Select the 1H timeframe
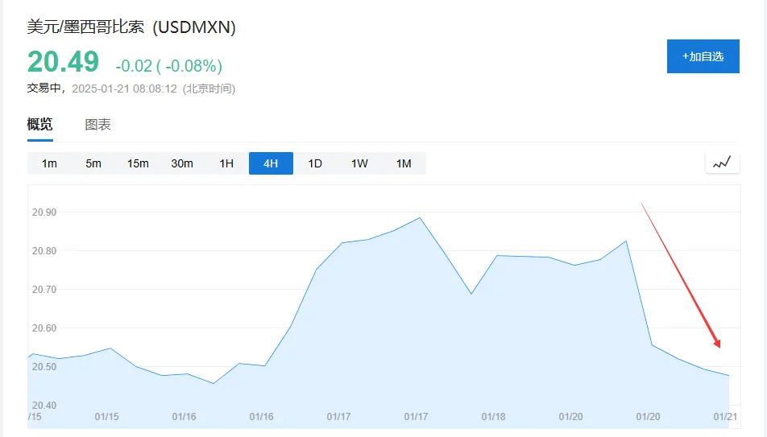This screenshot has height=437, width=767. coord(226,163)
